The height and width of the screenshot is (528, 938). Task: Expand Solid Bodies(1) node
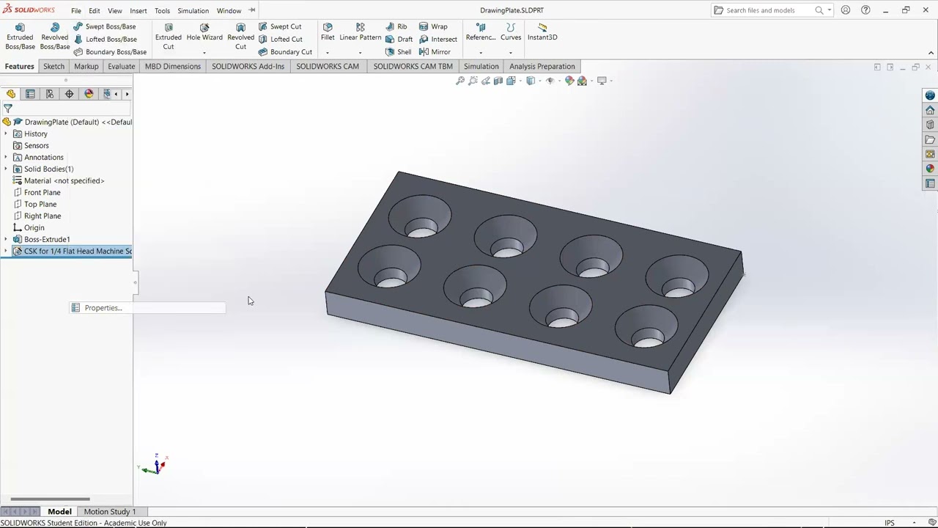(6, 169)
